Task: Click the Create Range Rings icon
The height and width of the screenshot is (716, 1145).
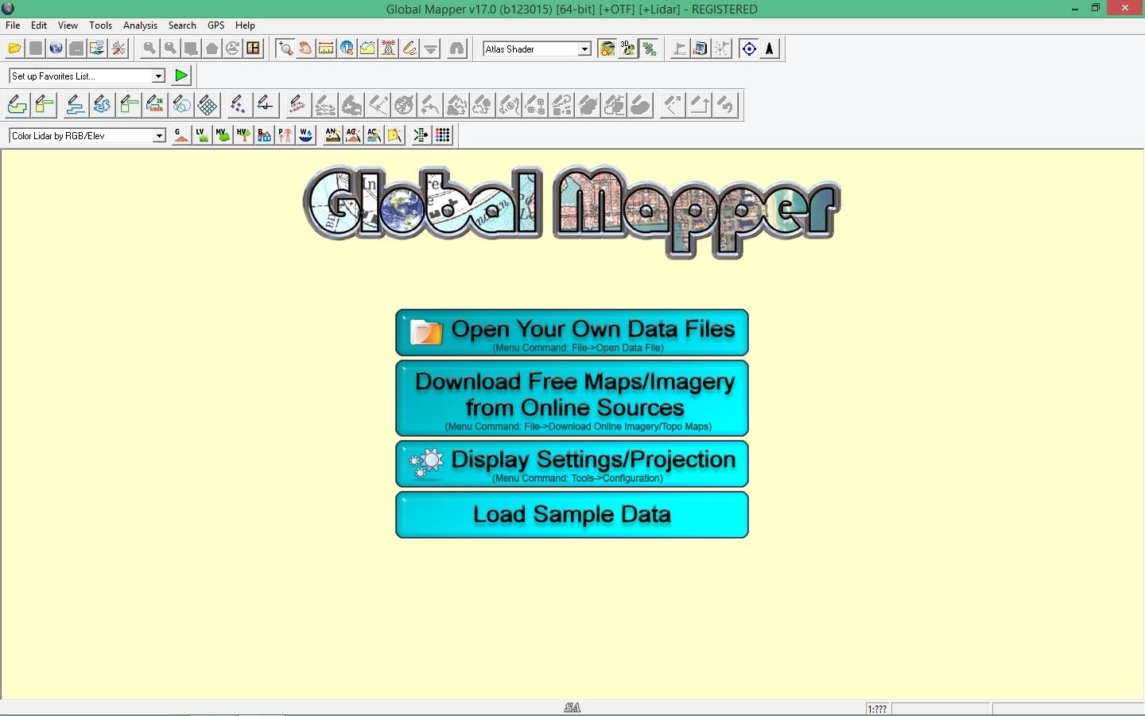Action: (x=181, y=105)
